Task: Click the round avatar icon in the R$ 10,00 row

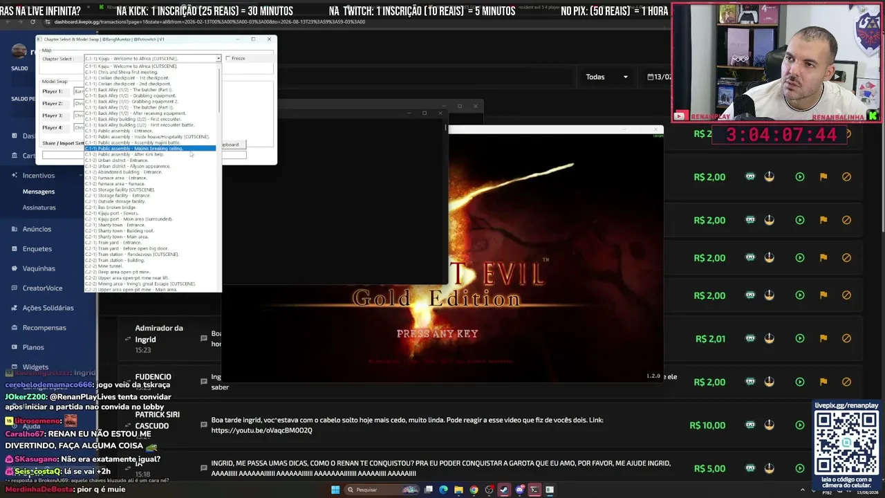Action: tap(769, 425)
